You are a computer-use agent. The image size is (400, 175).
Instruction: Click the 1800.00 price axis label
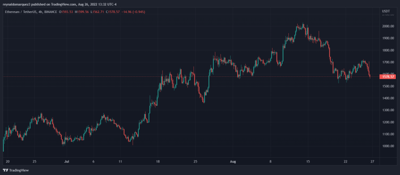tap(388, 50)
